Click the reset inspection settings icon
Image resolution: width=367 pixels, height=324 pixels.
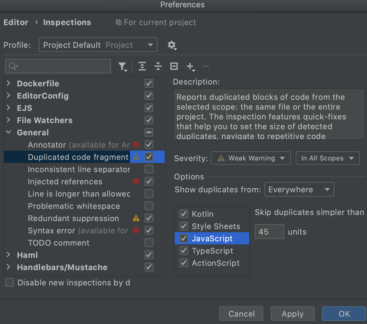pos(174,66)
